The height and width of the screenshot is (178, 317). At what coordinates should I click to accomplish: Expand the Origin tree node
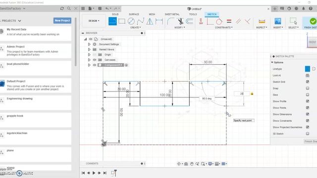[x=89, y=55]
